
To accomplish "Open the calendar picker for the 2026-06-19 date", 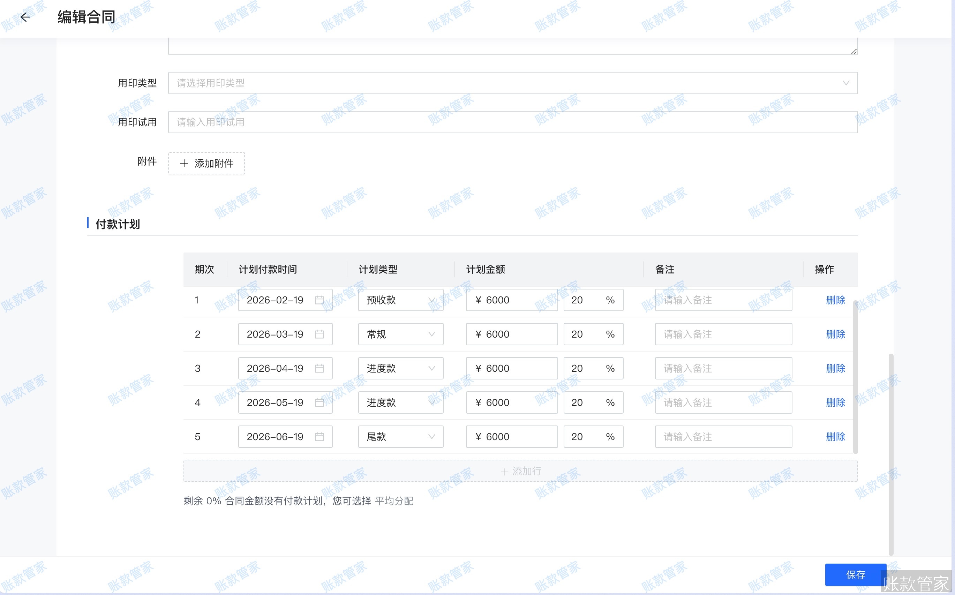I will click(x=319, y=437).
